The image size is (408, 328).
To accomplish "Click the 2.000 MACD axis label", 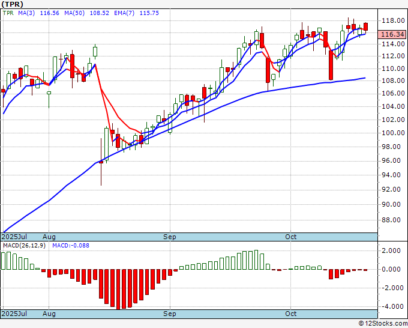I will [392, 251].
